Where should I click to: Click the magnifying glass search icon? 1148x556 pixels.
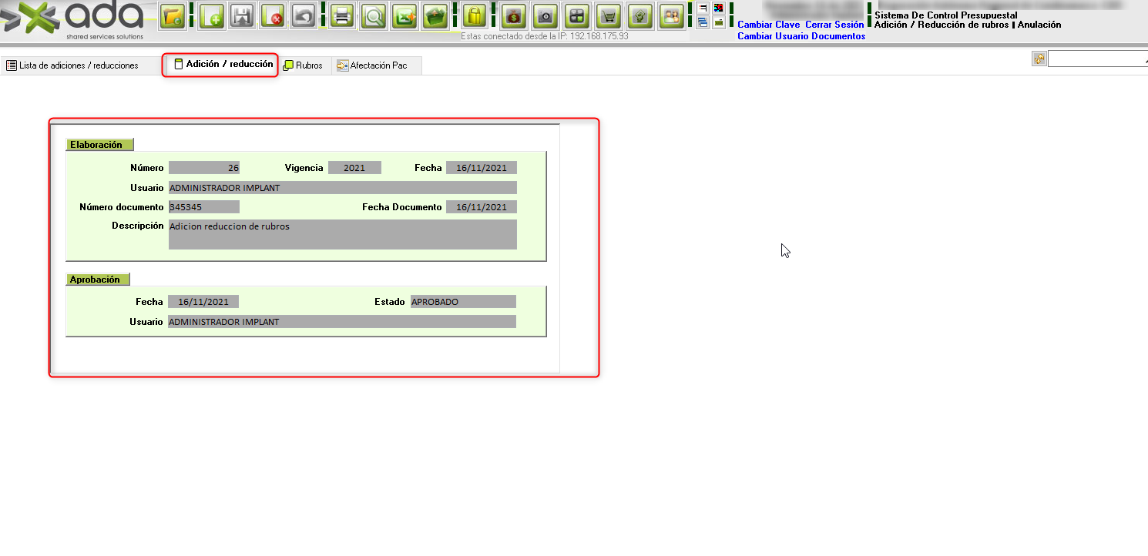(374, 16)
